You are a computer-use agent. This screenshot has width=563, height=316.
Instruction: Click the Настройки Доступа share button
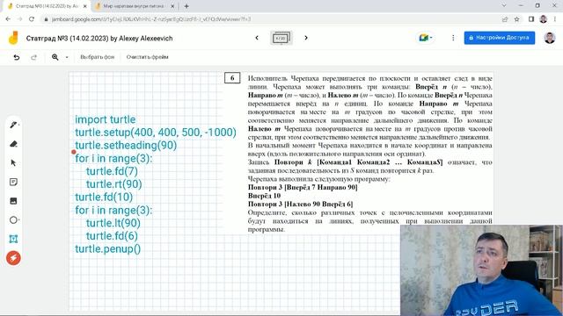(500, 38)
